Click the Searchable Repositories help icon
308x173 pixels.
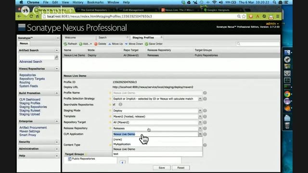click(x=120, y=105)
